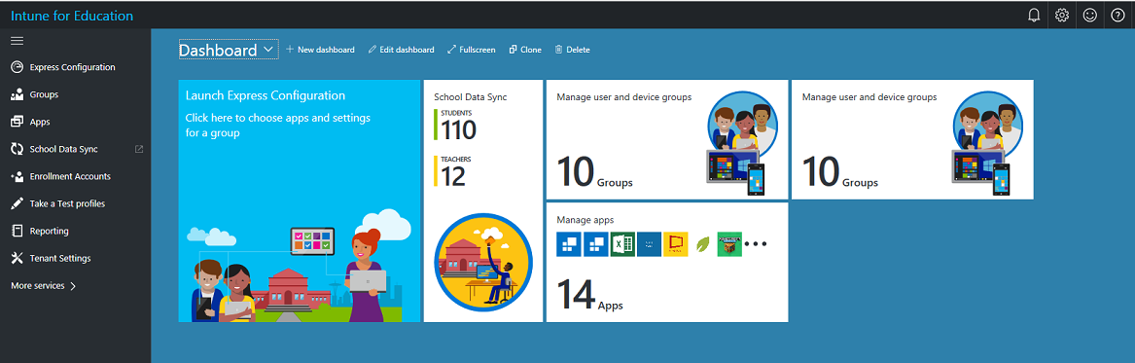This screenshot has width=1135, height=363.
Task: Click the 14 Apps count
Action: [590, 295]
